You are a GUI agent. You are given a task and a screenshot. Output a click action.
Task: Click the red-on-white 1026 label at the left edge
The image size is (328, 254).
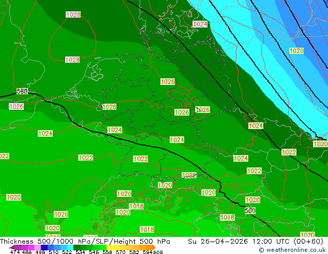click(17, 106)
